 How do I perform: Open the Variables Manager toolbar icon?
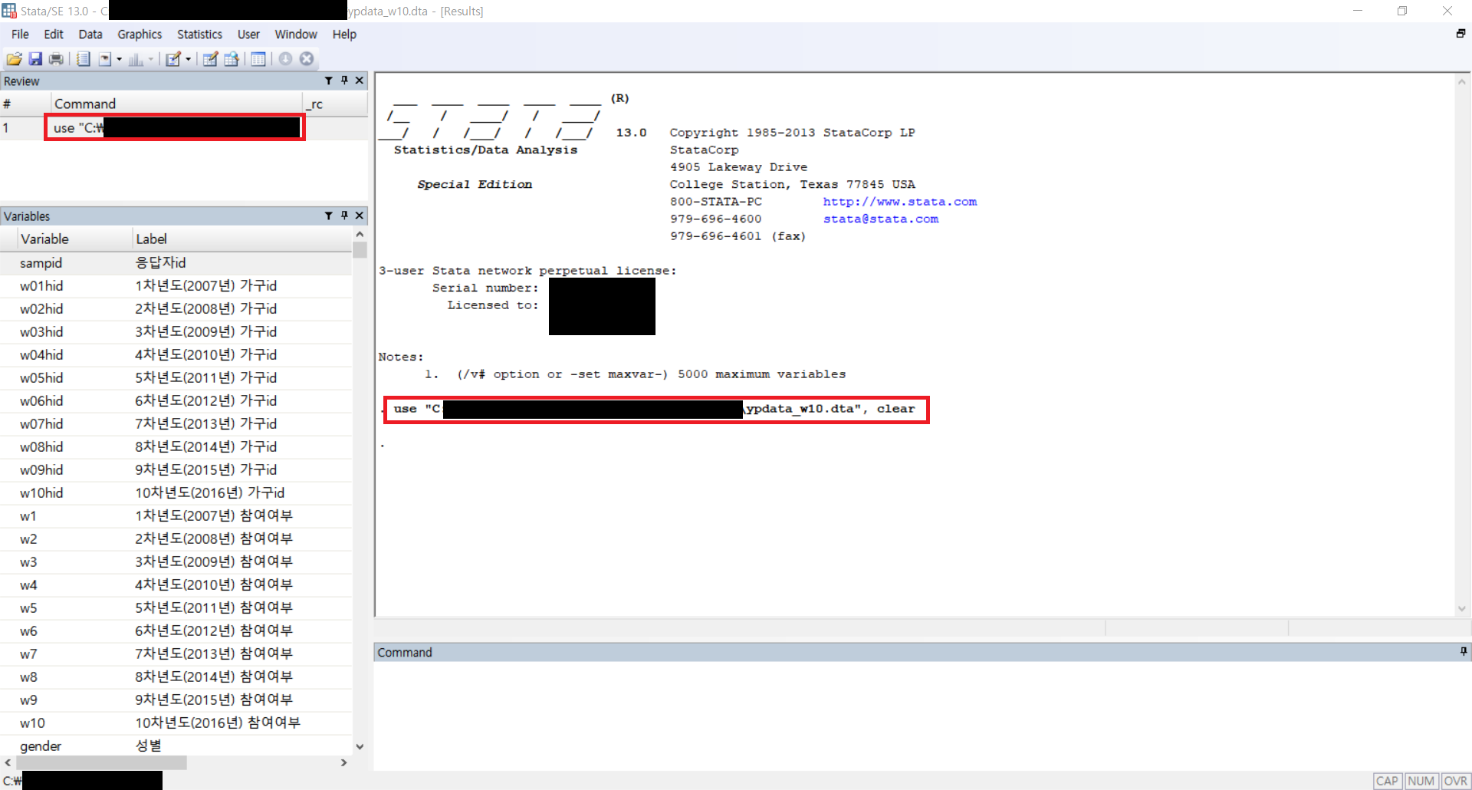pos(258,59)
